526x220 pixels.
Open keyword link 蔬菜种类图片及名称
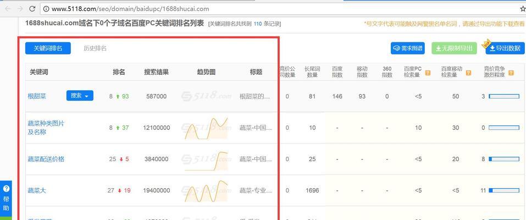(46, 128)
